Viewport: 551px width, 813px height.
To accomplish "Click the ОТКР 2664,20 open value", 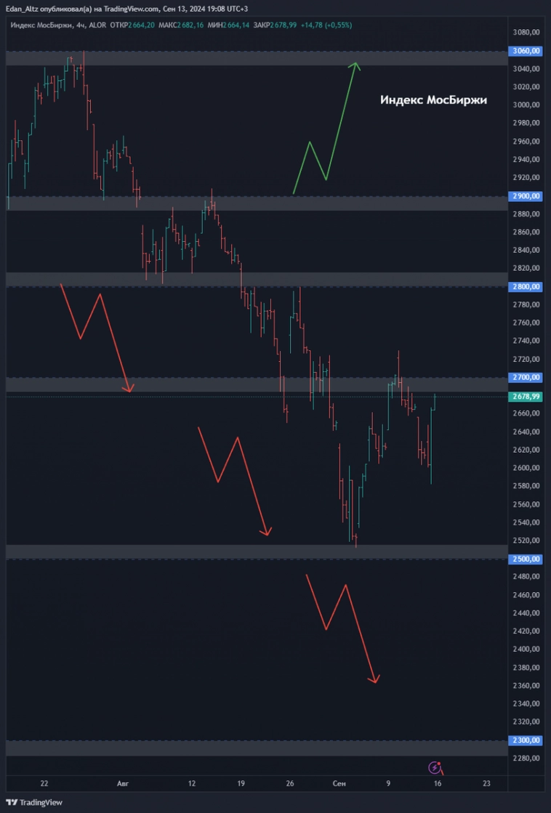I will point(132,25).
